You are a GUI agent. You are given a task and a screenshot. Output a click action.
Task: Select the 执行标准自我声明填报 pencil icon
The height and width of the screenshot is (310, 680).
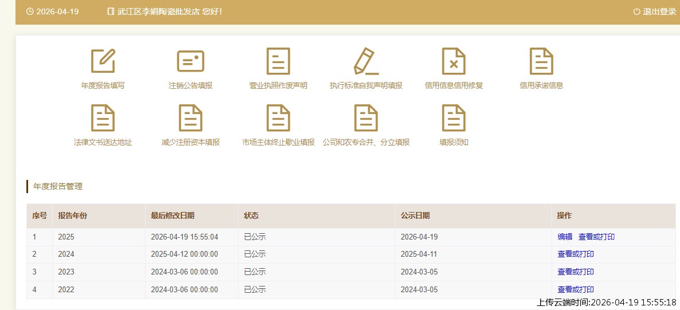pyautogui.click(x=366, y=61)
